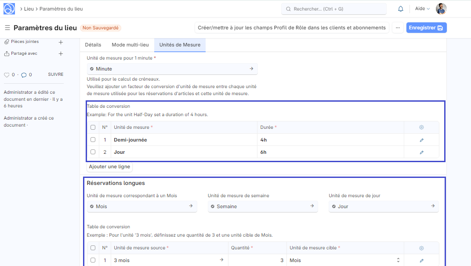471x266 pixels.
Task: Switch to the Mode multi-lieu tab
Action: click(x=130, y=45)
